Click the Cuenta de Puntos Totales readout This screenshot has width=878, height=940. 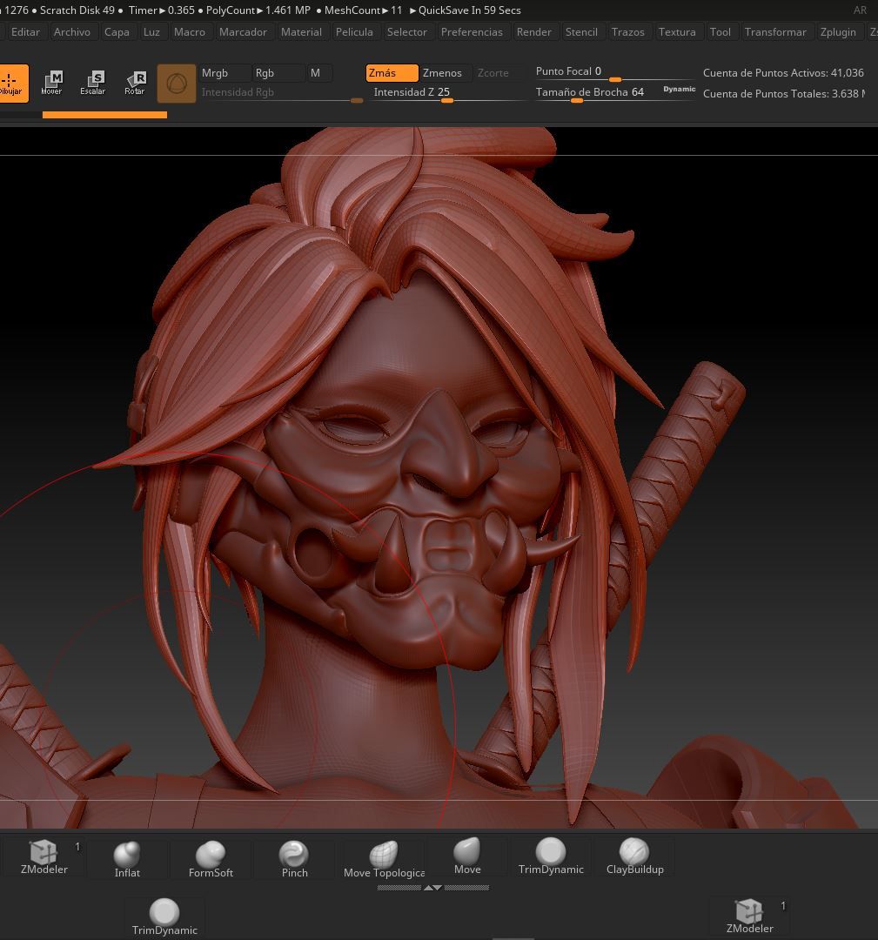tap(783, 93)
